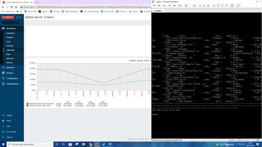The width and height of the screenshot is (262, 147).
Task: Open VMware full screen dropdown arrow
Action: (241, 5)
